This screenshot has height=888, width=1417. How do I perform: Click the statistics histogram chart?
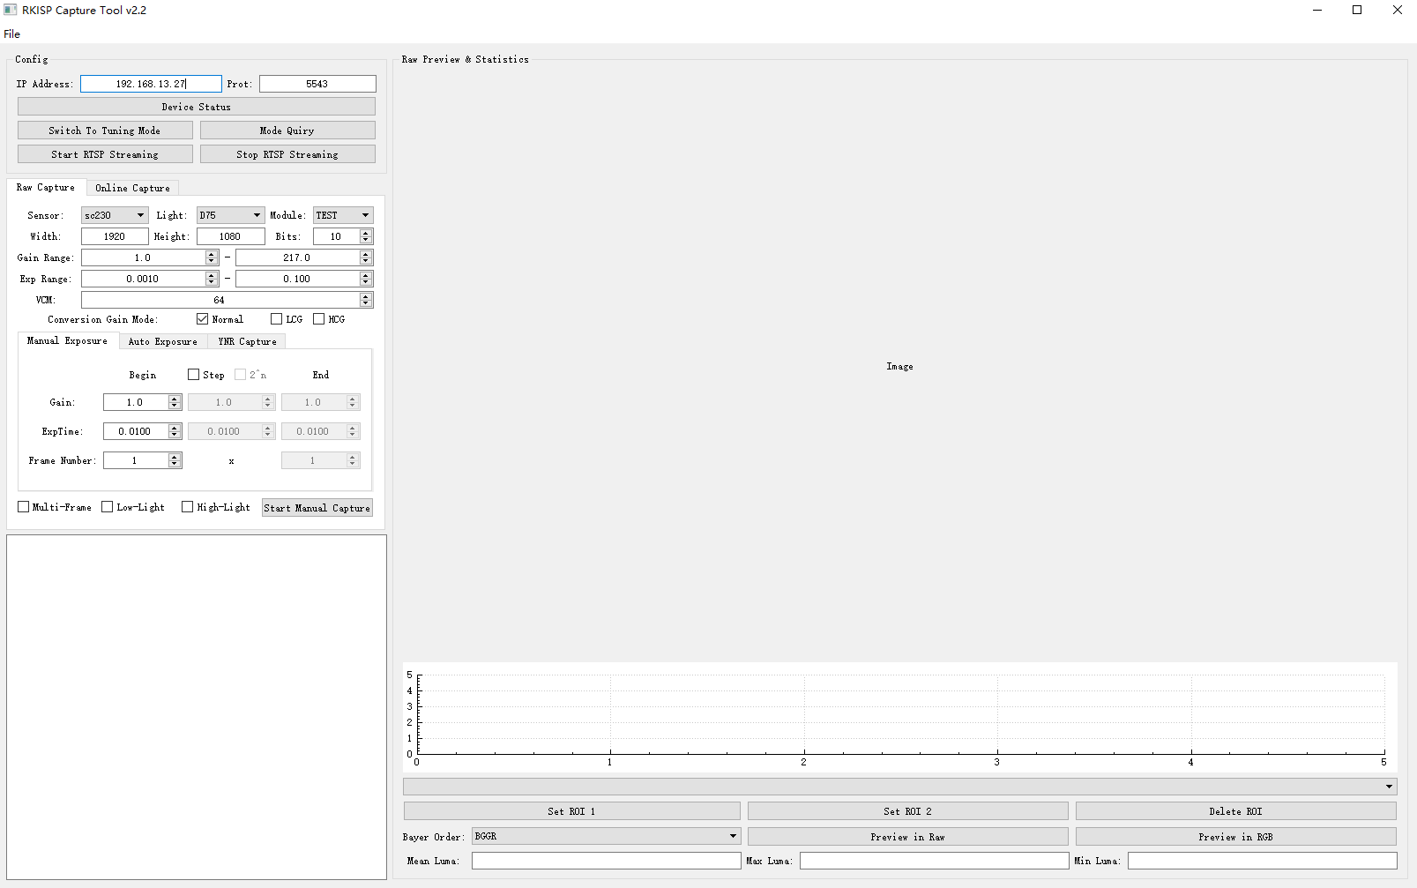pyautogui.click(x=900, y=718)
